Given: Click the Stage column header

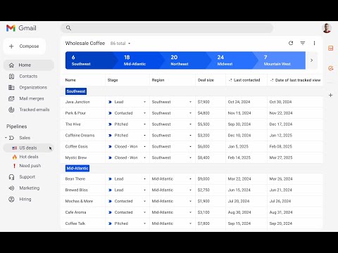Looking at the screenshot, I should [113, 80].
